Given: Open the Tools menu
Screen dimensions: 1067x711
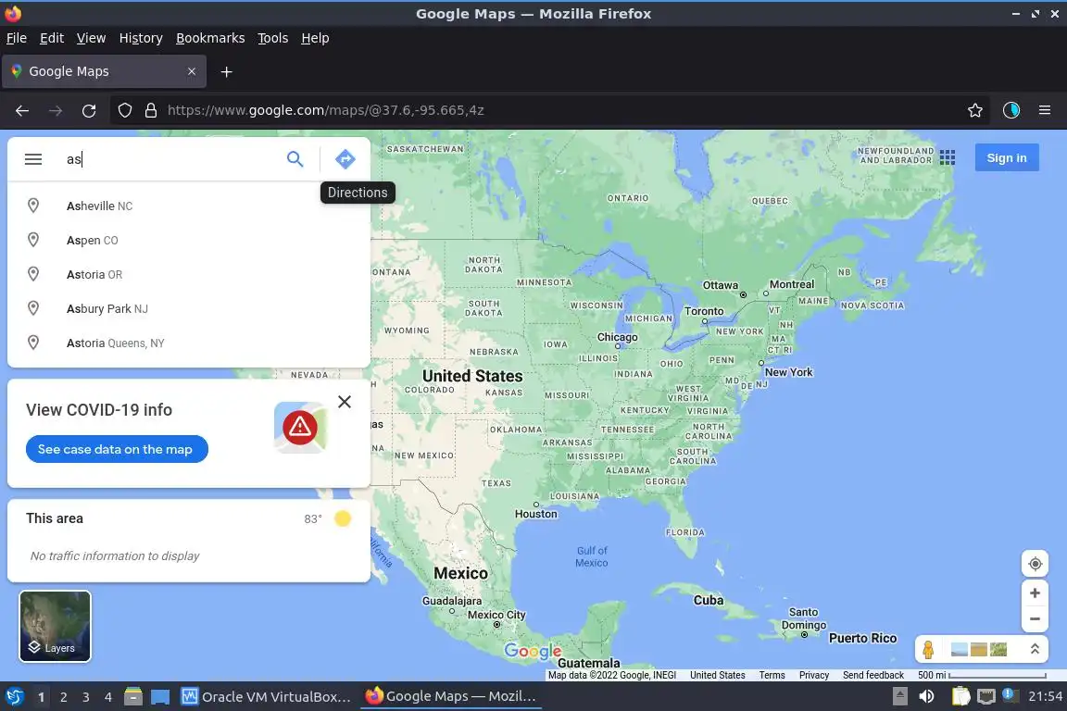Looking at the screenshot, I should [273, 38].
